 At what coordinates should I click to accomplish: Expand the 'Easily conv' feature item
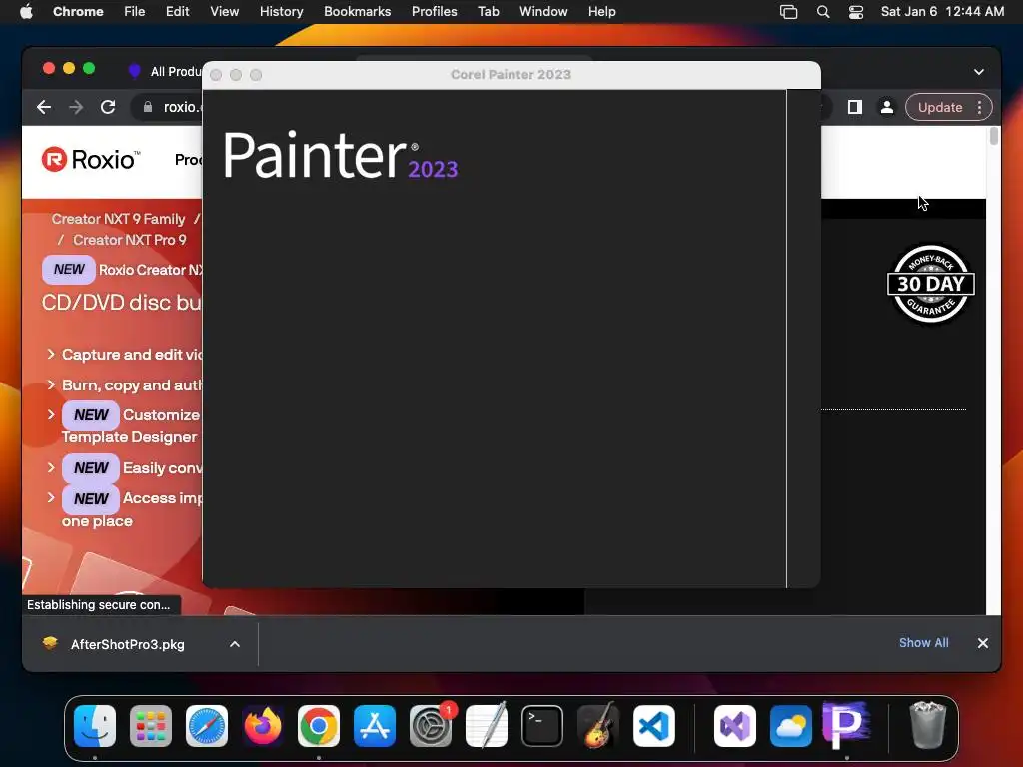51,467
